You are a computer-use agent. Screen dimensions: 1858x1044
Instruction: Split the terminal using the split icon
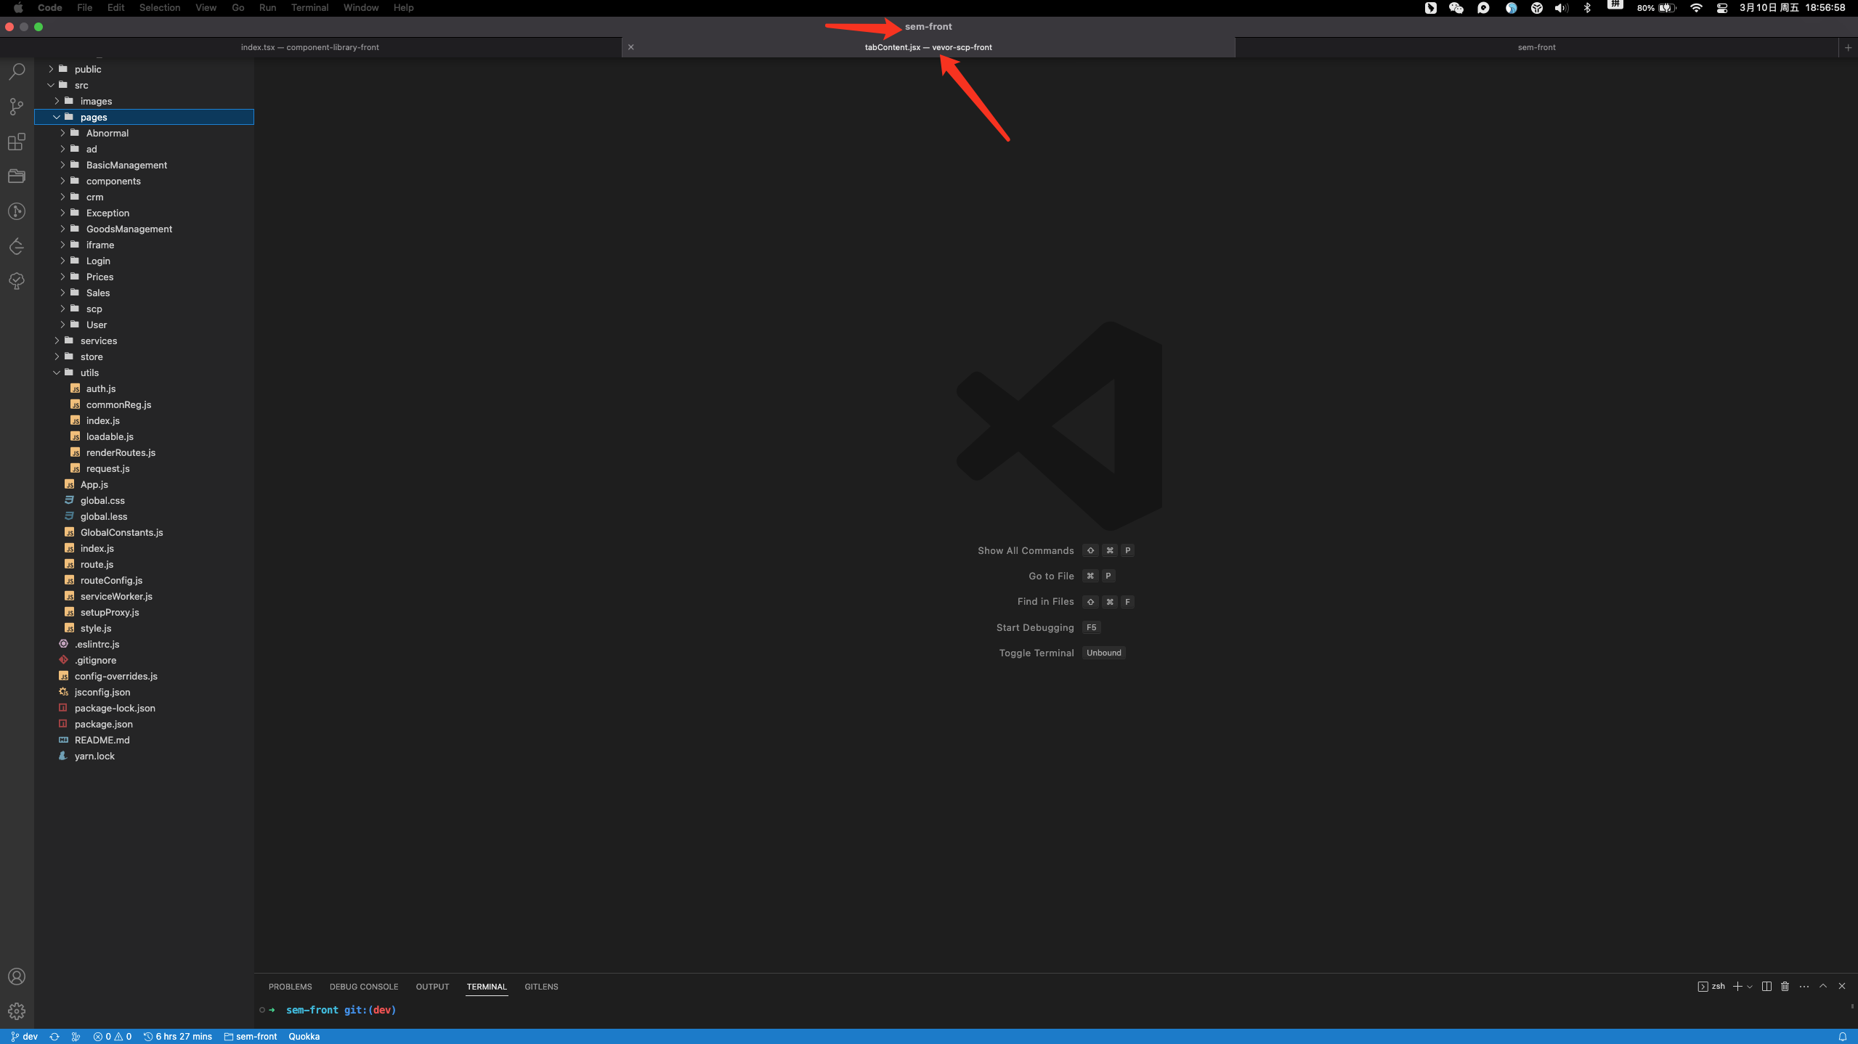point(1765,986)
